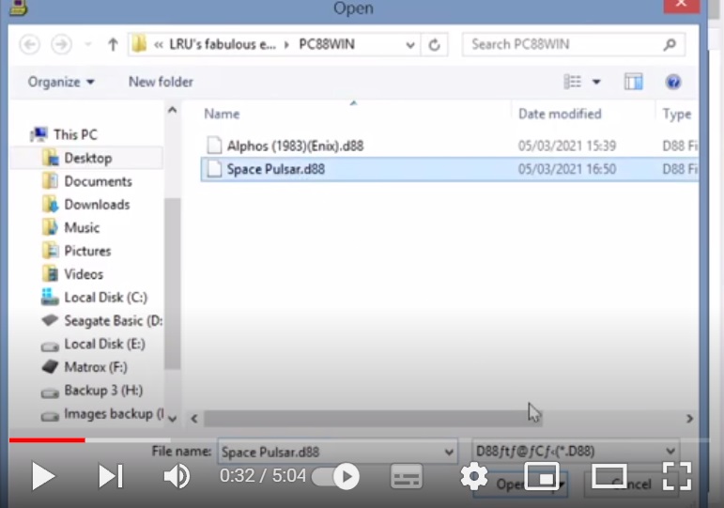The width and height of the screenshot is (724, 508).
Task: Switch to theater mode
Action: click(609, 477)
